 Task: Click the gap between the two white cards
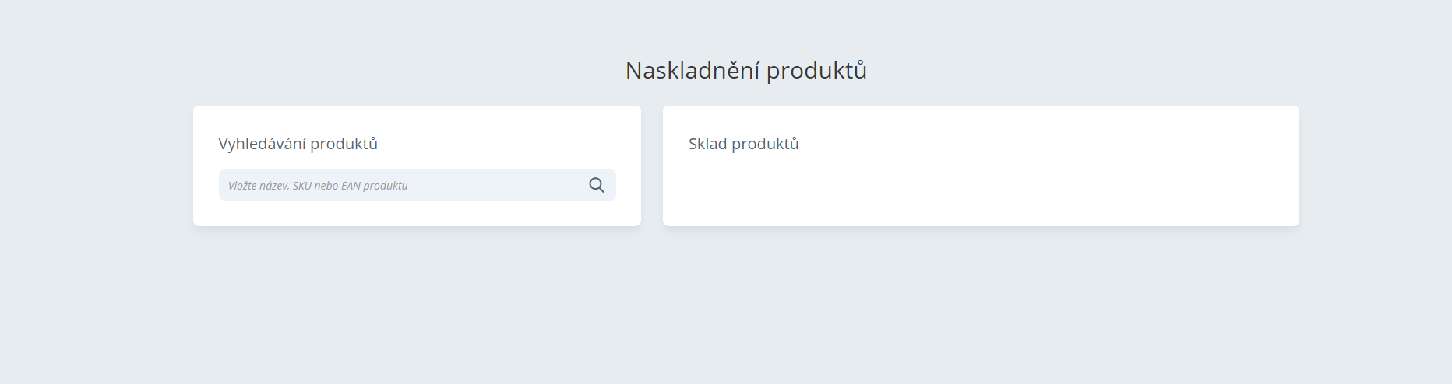tap(652, 166)
